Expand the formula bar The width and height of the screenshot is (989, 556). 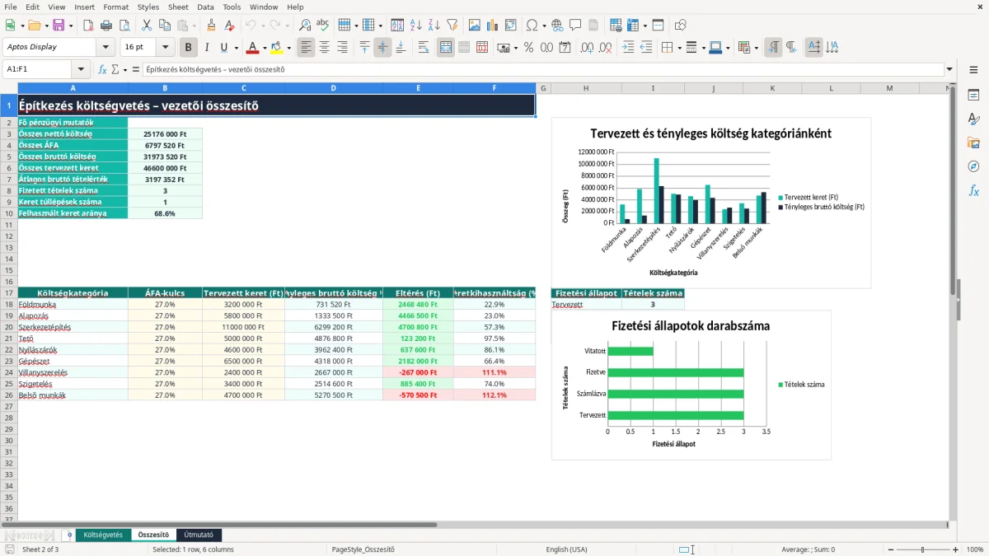(950, 69)
